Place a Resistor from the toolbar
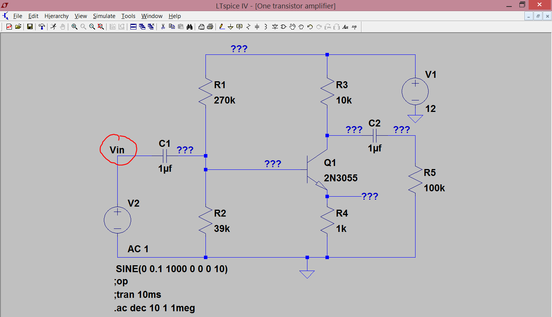Screen dimensions: 552x317 coord(248,27)
